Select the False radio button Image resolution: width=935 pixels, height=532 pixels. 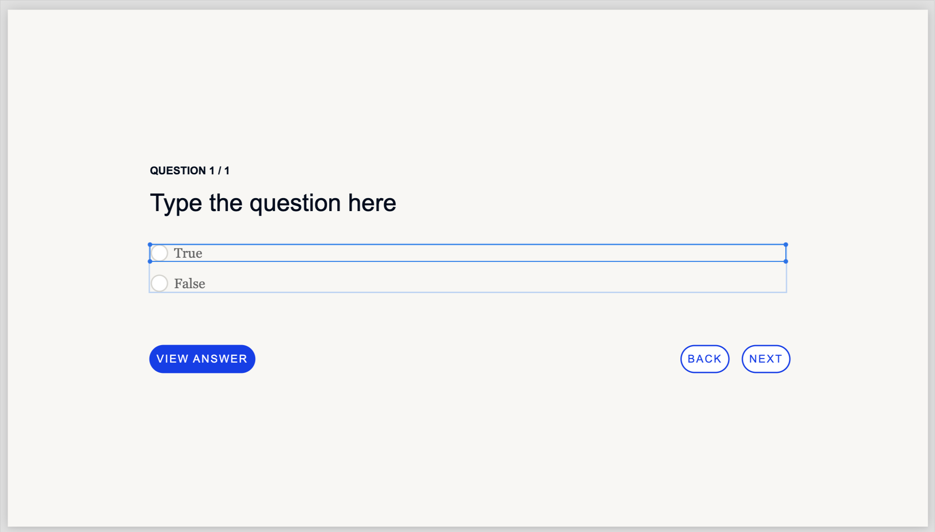click(x=160, y=283)
